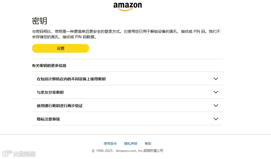Click the passkey description paragraph mentioning PIN 码
Screen dimensions: 271x159
pyautogui.click(x=126, y=34)
